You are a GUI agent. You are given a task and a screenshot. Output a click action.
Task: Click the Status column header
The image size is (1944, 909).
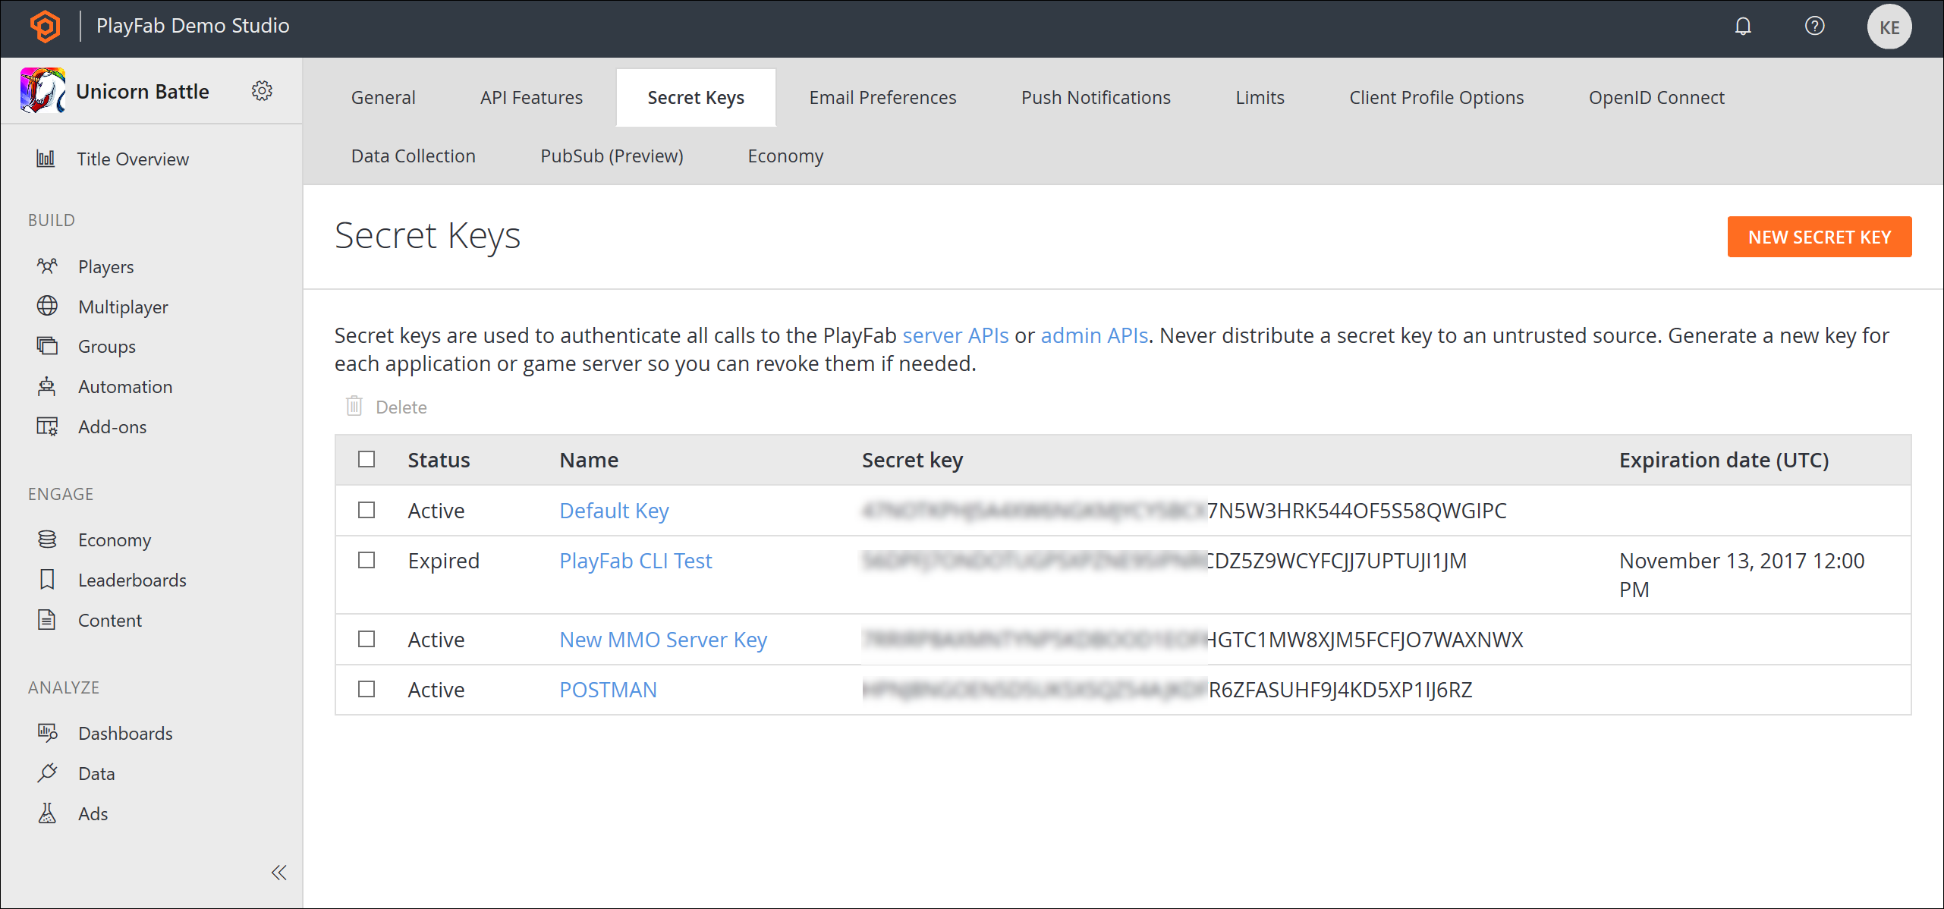(439, 460)
